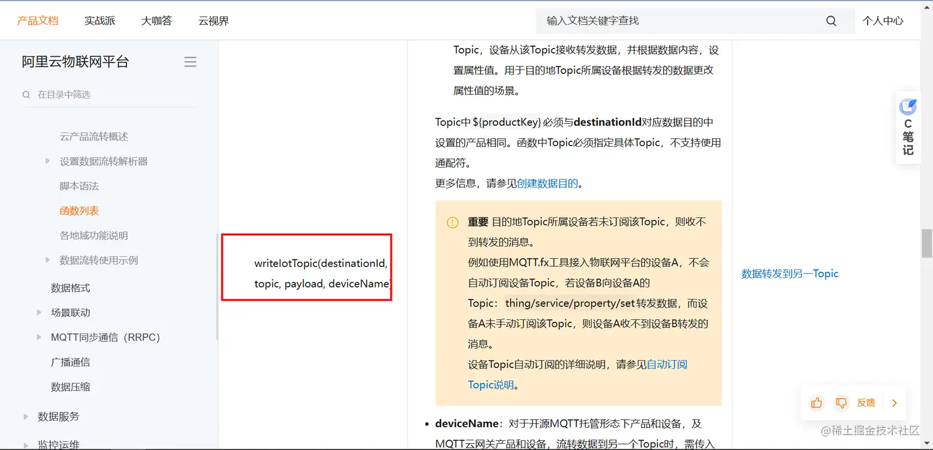Expand the 监控运维 tree arrow
Image resolution: width=933 pixels, height=450 pixels.
pyautogui.click(x=26, y=444)
